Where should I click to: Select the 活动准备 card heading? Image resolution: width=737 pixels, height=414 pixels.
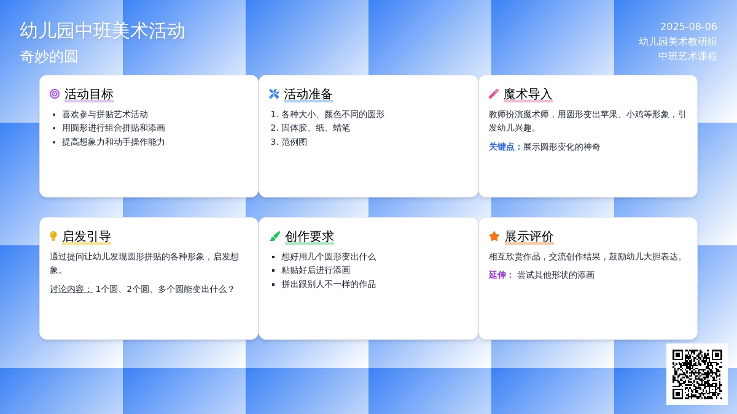[308, 94]
